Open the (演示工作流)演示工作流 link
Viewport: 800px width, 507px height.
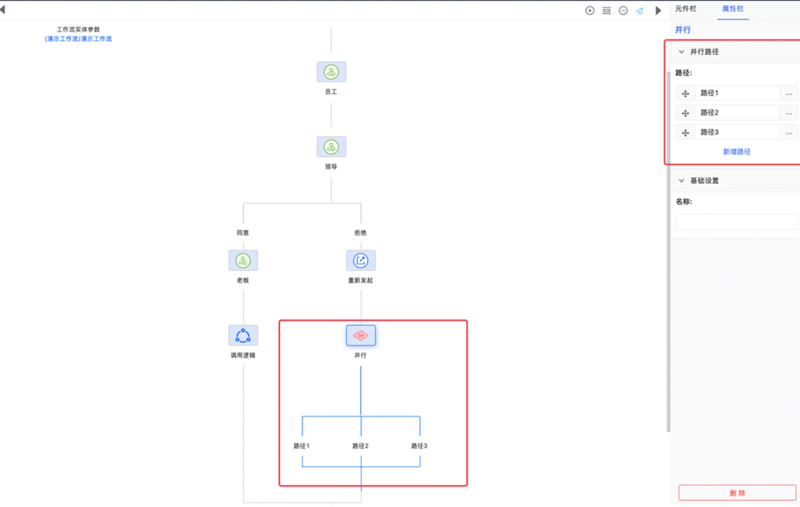point(78,39)
